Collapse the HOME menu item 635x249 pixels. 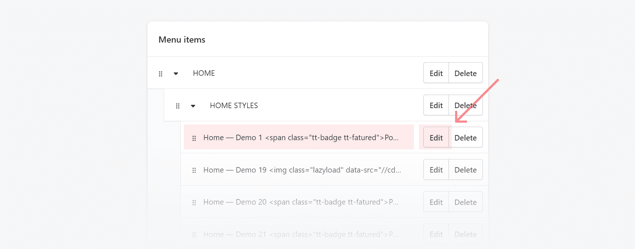[x=176, y=74]
